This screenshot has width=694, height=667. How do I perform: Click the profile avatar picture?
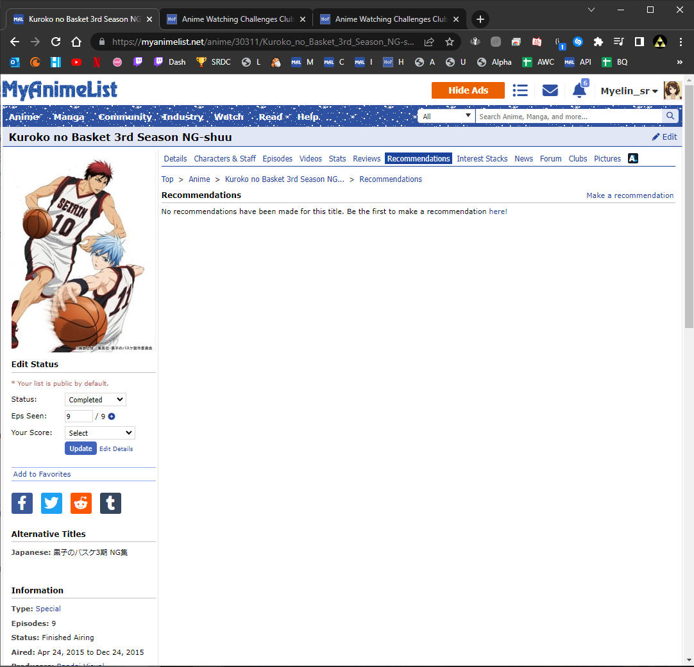[x=672, y=90]
